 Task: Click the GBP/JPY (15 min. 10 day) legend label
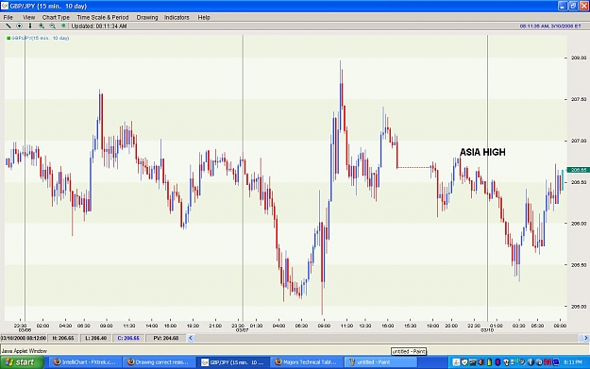tap(41, 38)
